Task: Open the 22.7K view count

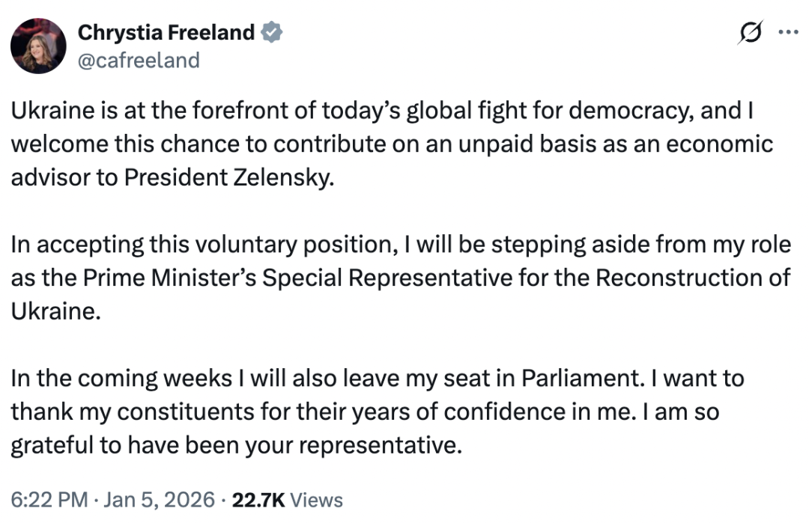Action: 258,500
